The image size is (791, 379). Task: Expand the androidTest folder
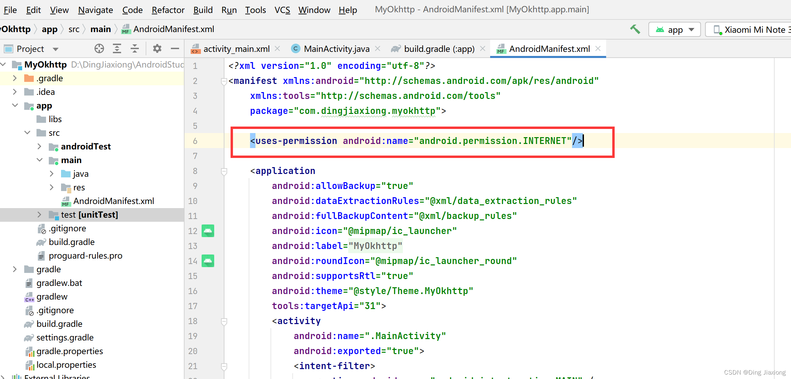(40, 146)
